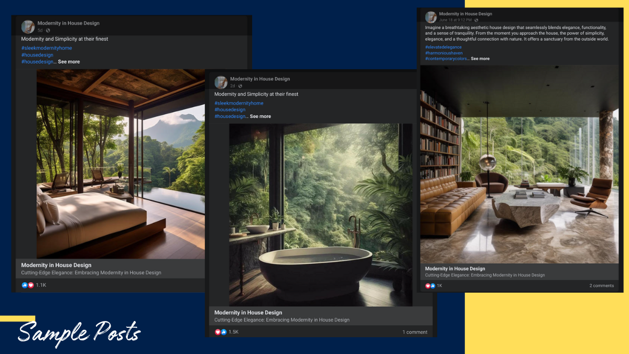This screenshot has width=629, height=354.
Task: Open truncated #housedesign… hashtag in the 5d post
Action: pyautogui.click(x=38, y=62)
